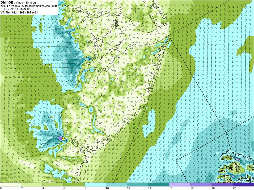Click the 4–6 m/s green legend swatch

(x=53, y=185)
